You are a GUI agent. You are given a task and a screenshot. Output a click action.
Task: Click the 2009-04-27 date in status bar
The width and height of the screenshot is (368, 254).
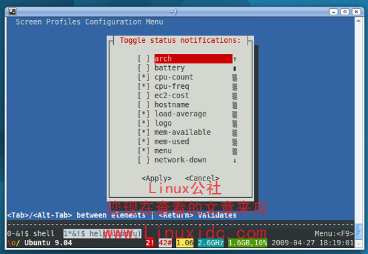tap(293, 243)
